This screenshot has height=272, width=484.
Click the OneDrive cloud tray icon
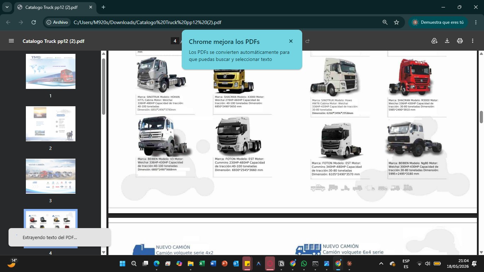click(x=393, y=263)
